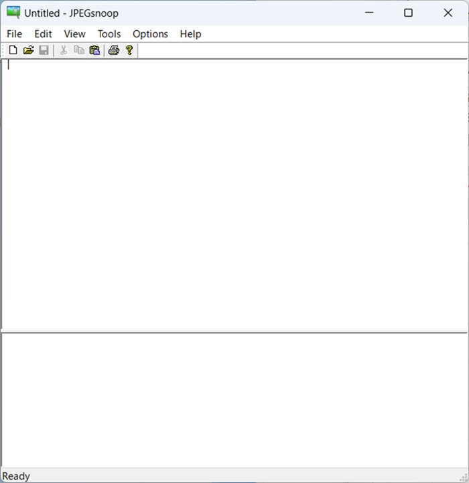Open the Help menu
Image resolution: width=469 pixels, height=483 pixels.
pyautogui.click(x=190, y=33)
